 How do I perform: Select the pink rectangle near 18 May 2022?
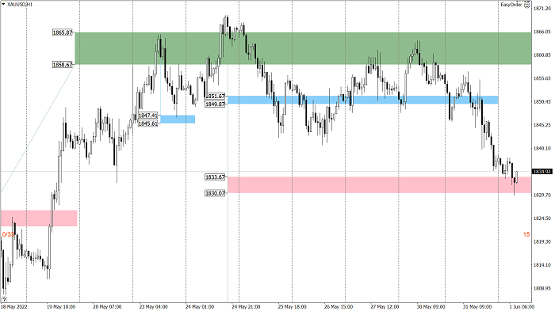point(39,218)
